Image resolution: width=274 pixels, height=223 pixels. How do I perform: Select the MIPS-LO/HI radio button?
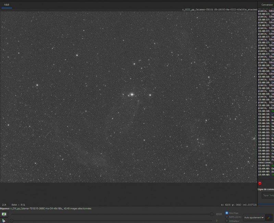pyautogui.click(x=227, y=217)
